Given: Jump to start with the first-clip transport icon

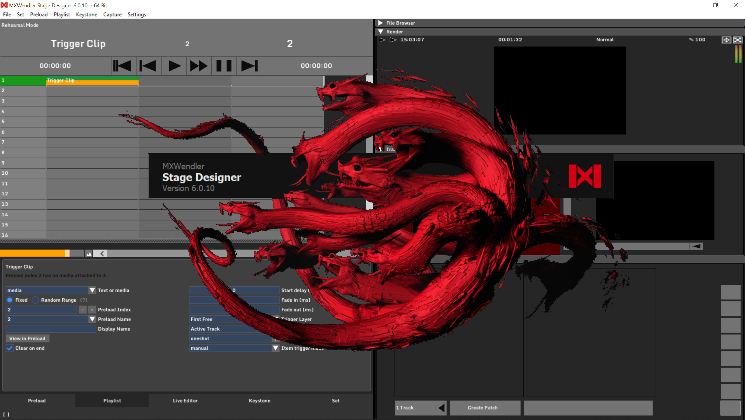Looking at the screenshot, I should coord(122,65).
